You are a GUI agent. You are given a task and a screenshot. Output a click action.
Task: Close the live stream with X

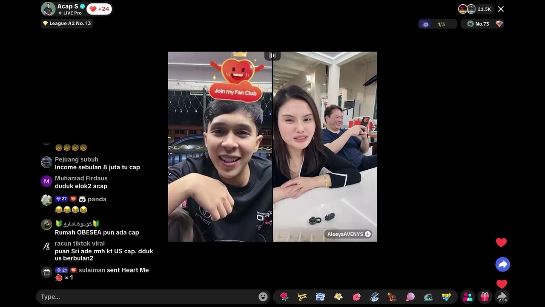[x=501, y=9]
